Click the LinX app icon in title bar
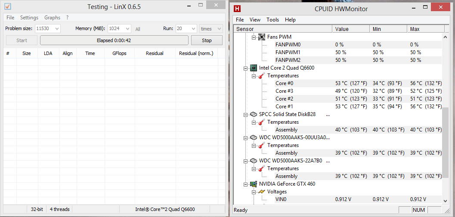The height and width of the screenshot is (217, 455). 8,6
